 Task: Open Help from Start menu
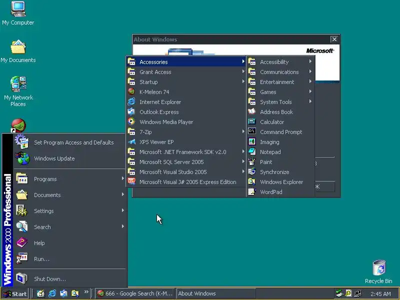[70, 243]
